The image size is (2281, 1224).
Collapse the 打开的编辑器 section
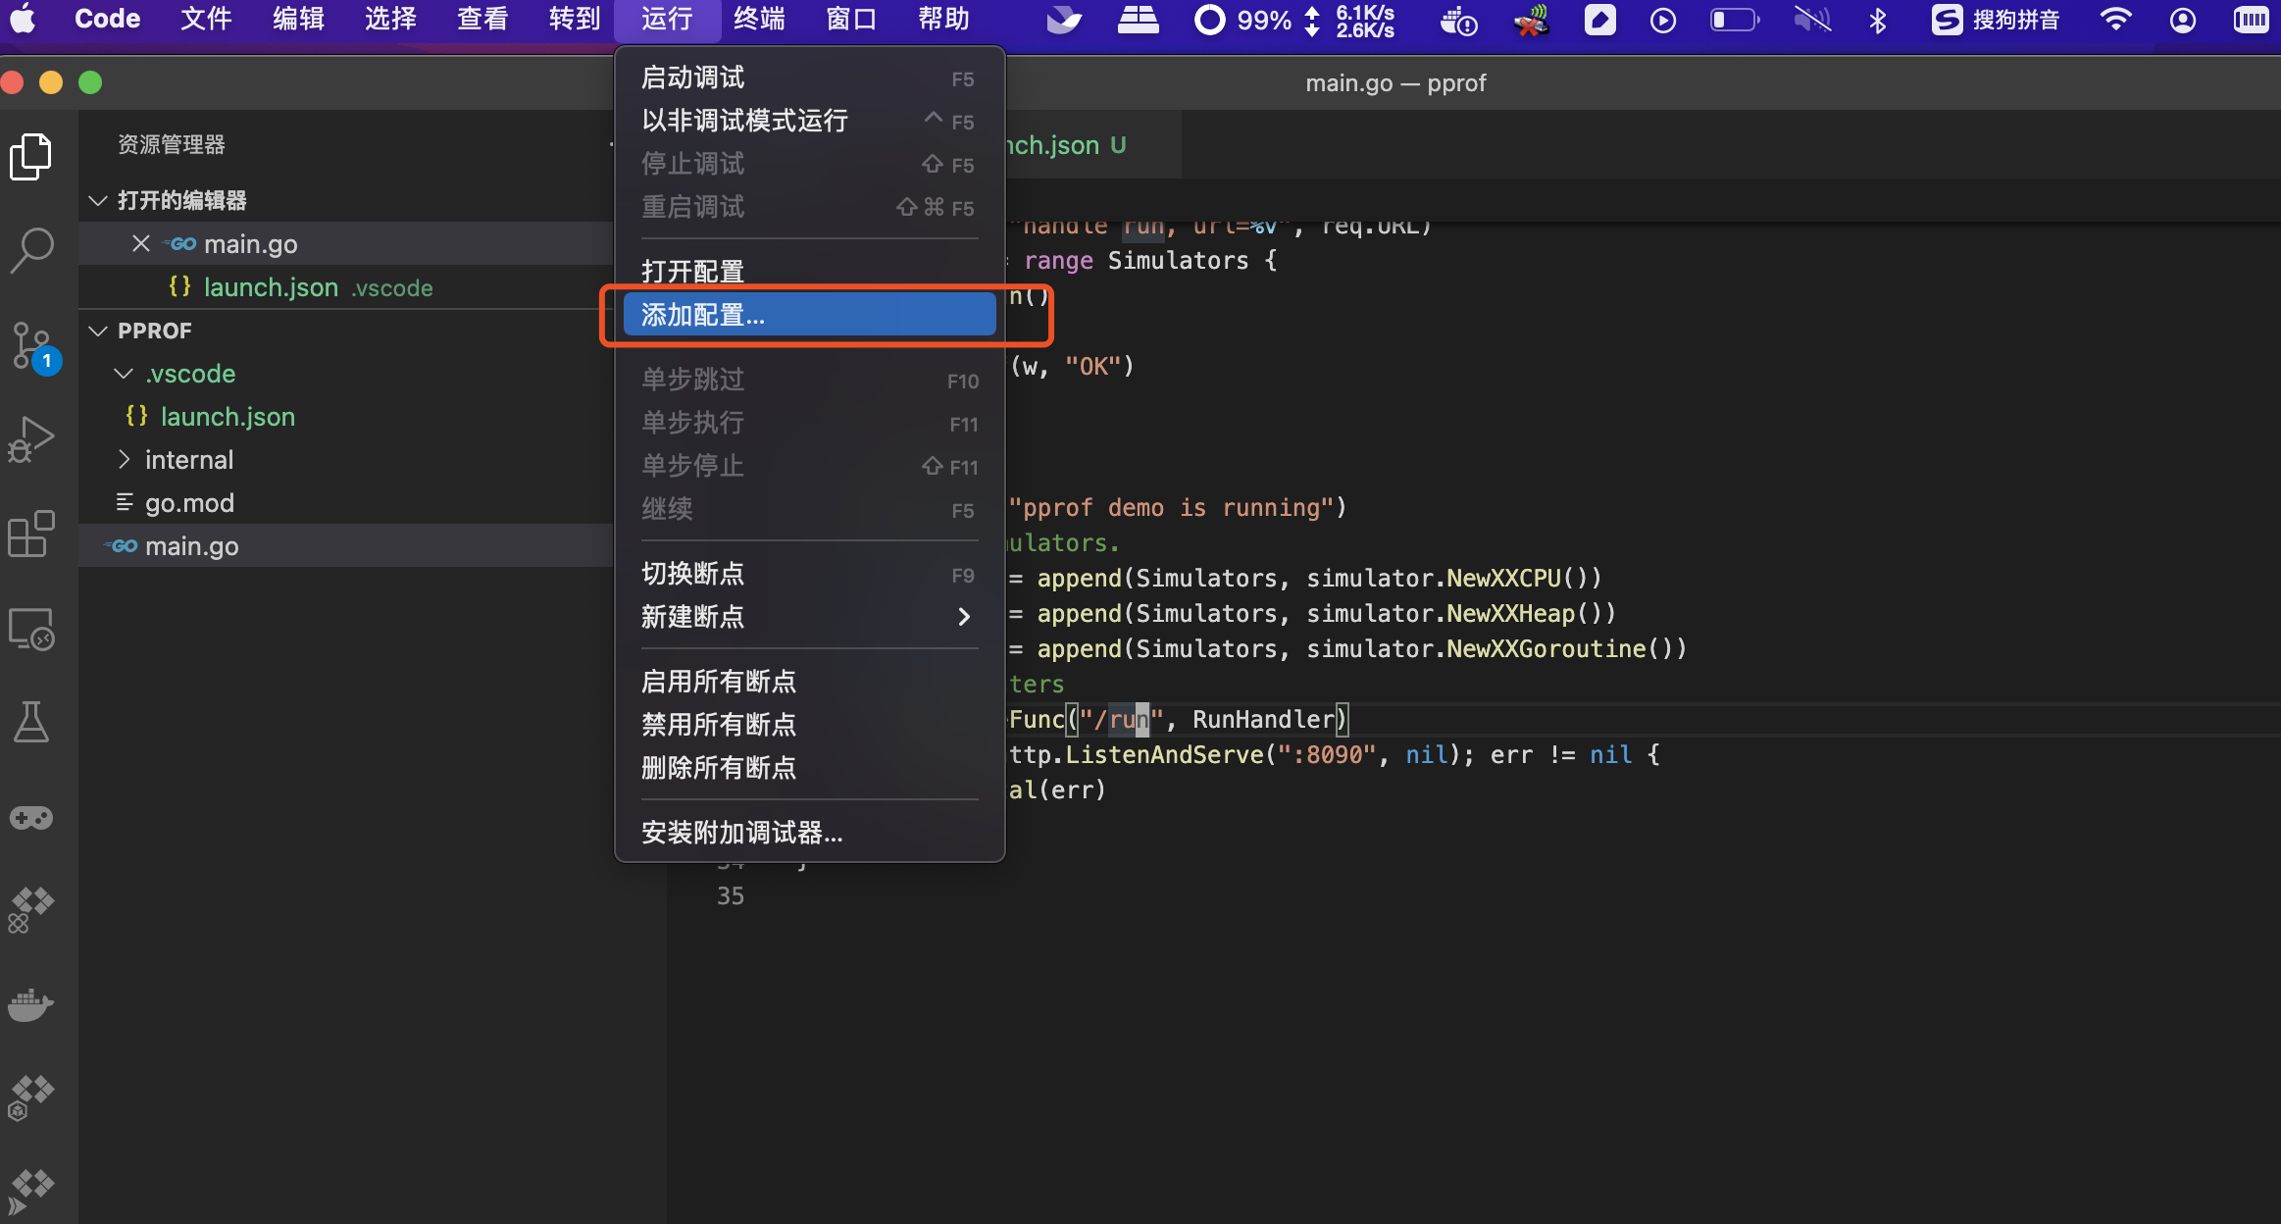97,200
